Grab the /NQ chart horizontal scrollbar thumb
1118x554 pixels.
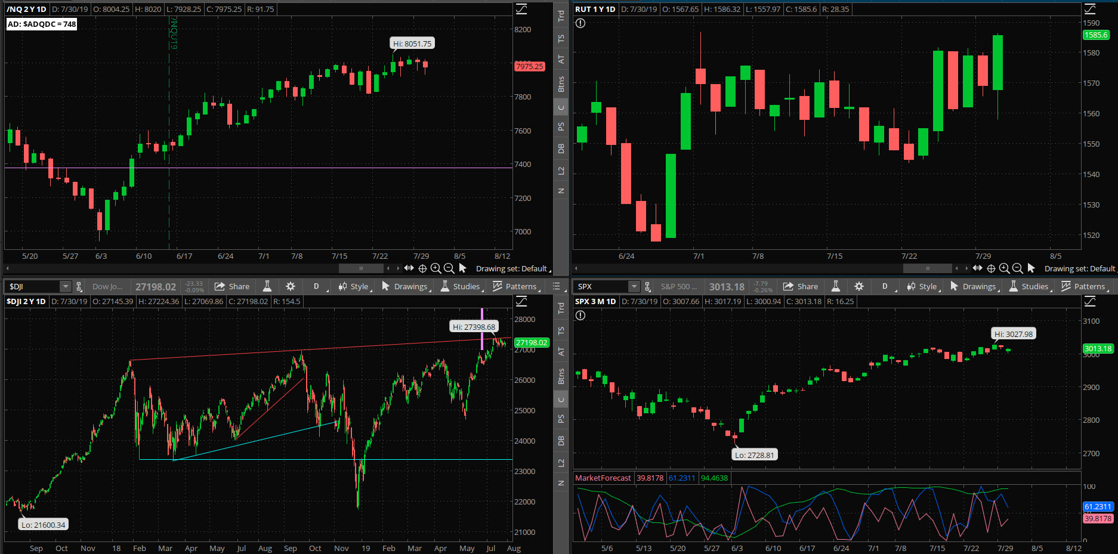(361, 268)
